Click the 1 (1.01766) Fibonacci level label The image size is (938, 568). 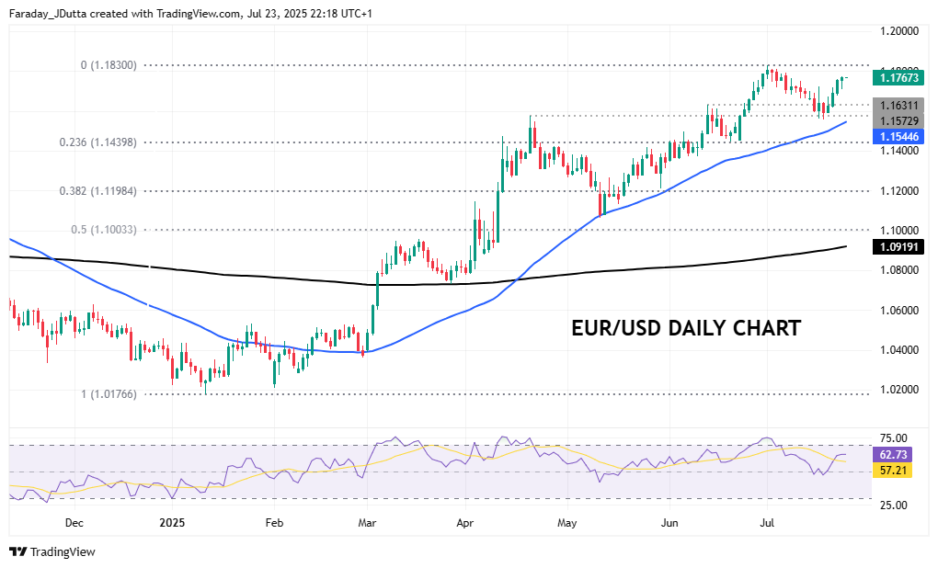pyautogui.click(x=109, y=393)
